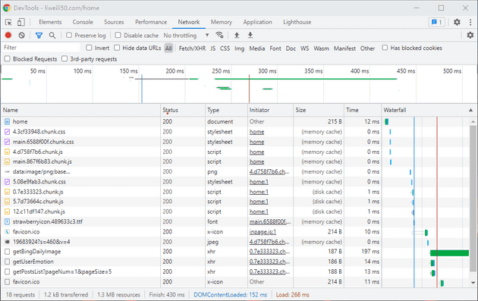Image resolution: width=478 pixels, height=301 pixels.
Task: Open the Lighthouse tab
Action: 297,22
